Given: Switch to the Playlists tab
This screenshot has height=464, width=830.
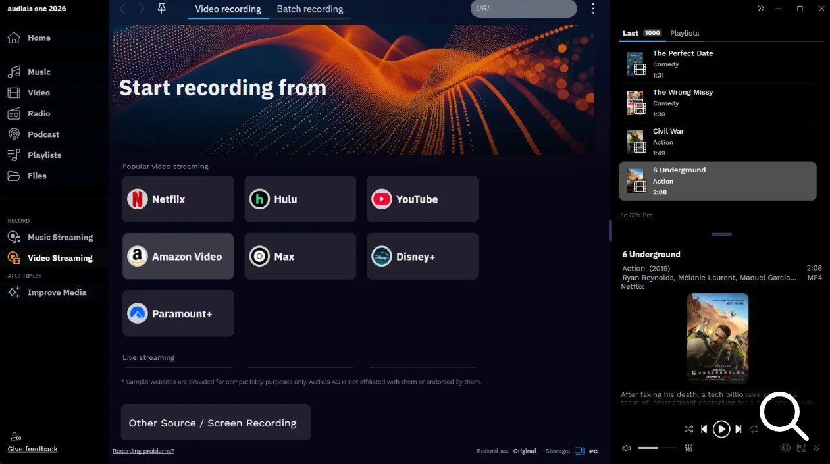Looking at the screenshot, I should click(685, 33).
